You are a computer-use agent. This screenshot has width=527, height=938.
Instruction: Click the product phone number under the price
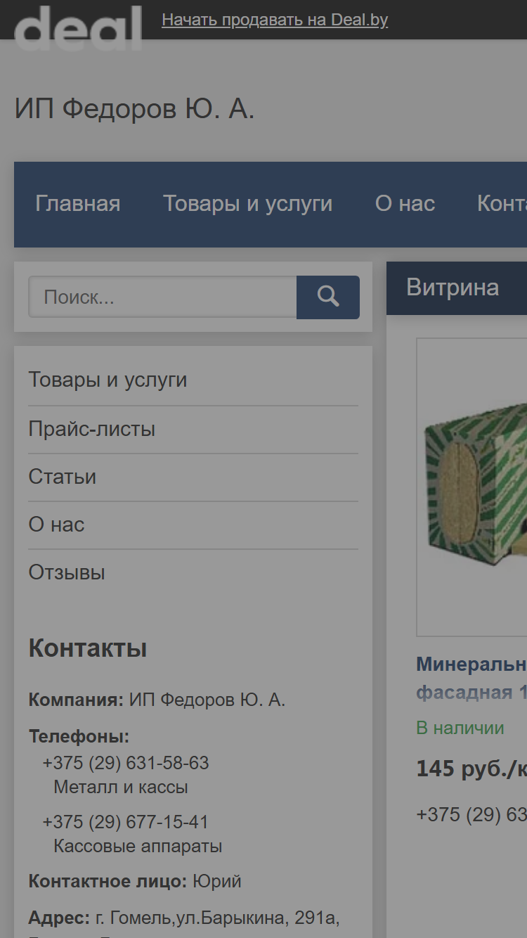click(471, 814)
